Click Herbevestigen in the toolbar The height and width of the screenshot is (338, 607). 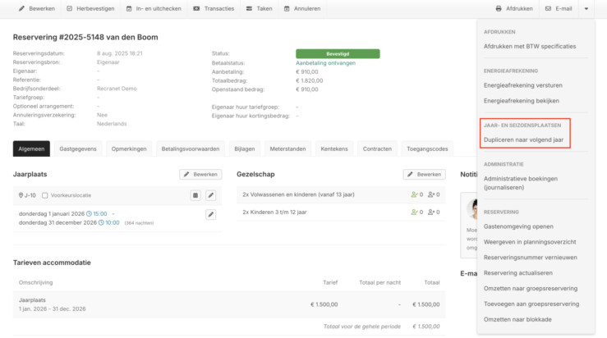(x=90, y=8)
